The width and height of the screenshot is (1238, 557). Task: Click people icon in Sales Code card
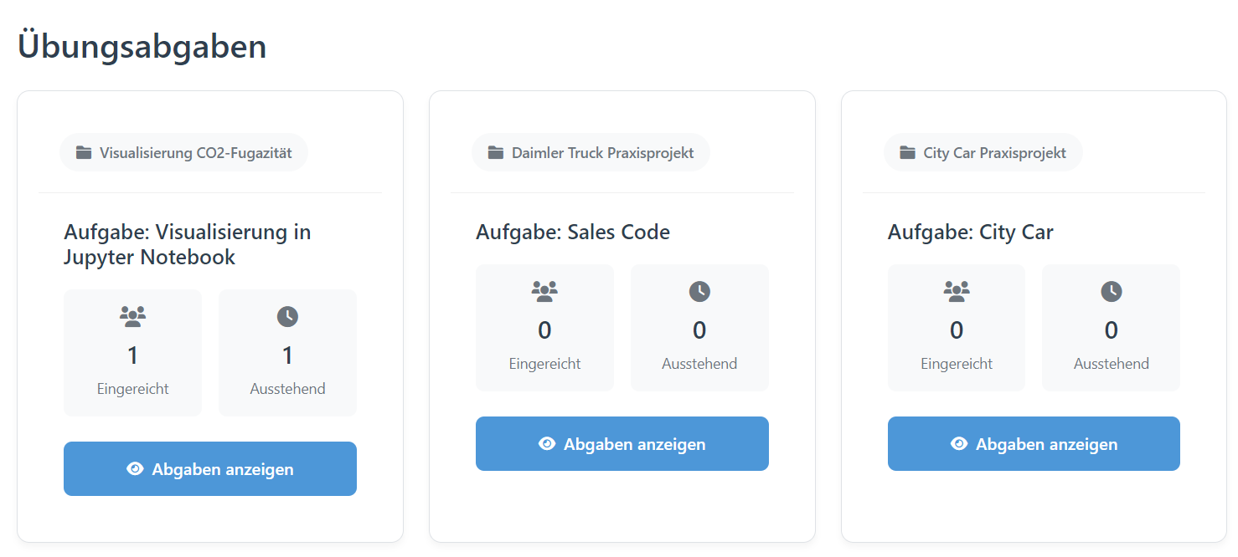(x=544, y=291)
